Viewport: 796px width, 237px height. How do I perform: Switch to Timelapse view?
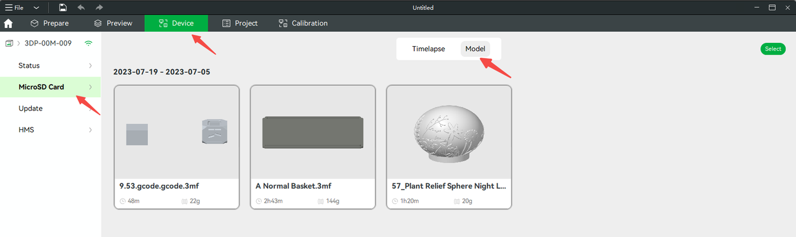coord(428,49)
